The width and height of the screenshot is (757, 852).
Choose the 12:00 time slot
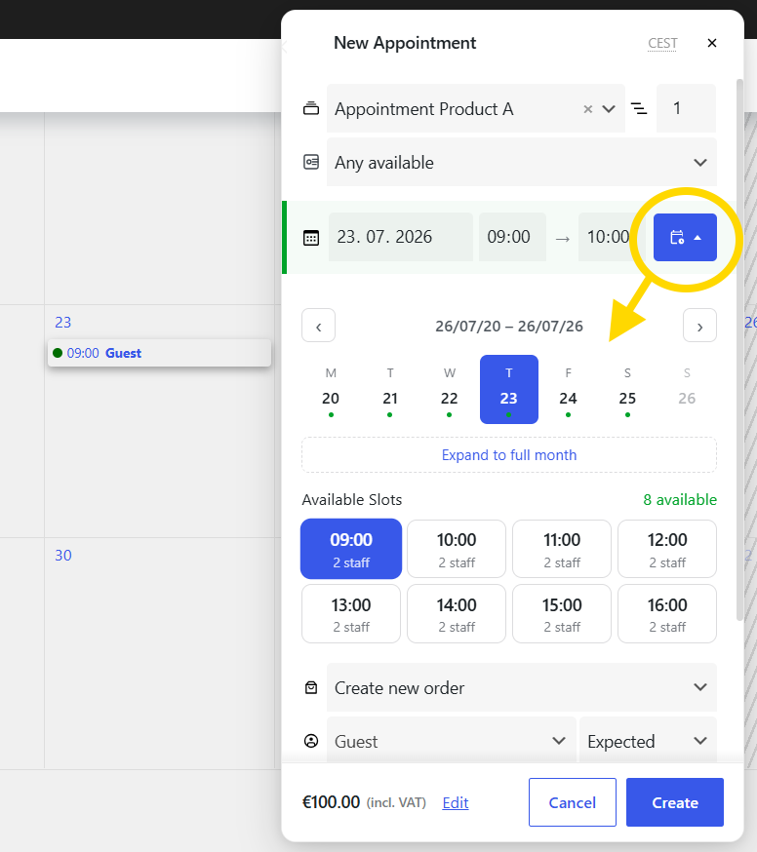[x=667, y=549]
